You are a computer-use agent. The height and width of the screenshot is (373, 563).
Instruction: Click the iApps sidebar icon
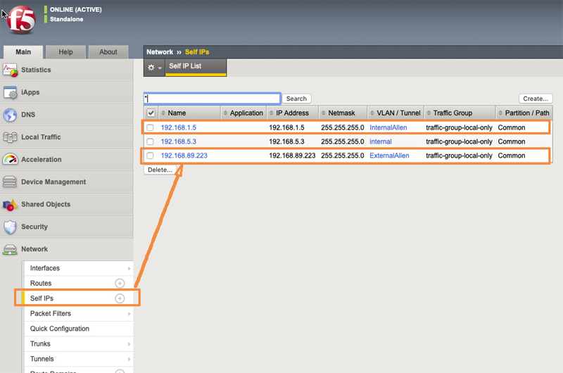pos(10,92)
